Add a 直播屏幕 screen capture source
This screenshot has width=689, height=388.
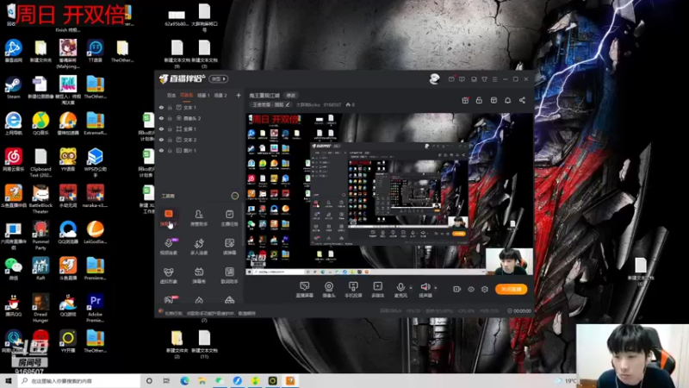pyautogui.click(x=304, y=290)
